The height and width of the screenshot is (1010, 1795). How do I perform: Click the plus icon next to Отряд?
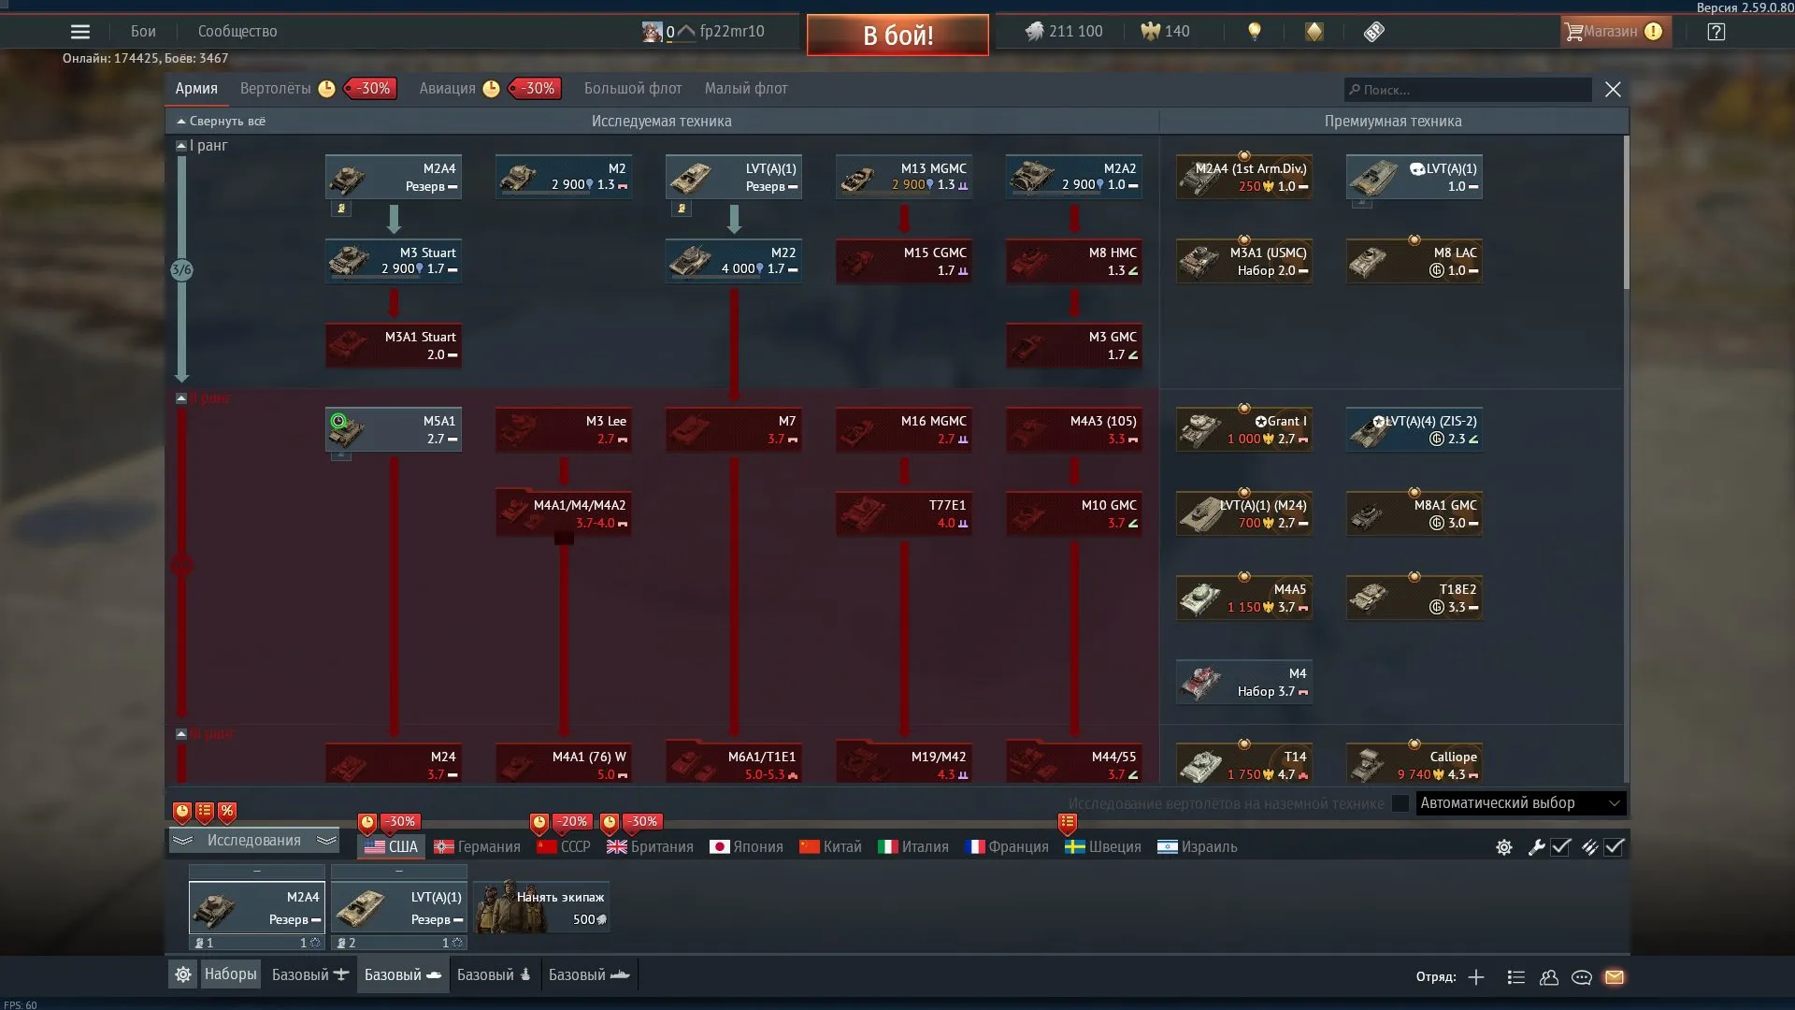click(x=1476, y=977)
